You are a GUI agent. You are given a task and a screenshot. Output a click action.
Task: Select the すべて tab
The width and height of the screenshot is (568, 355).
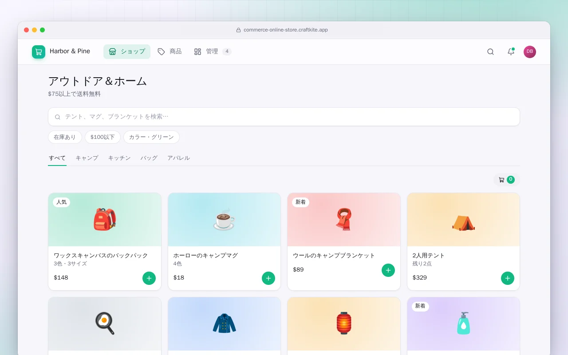[x=57, y=158]
